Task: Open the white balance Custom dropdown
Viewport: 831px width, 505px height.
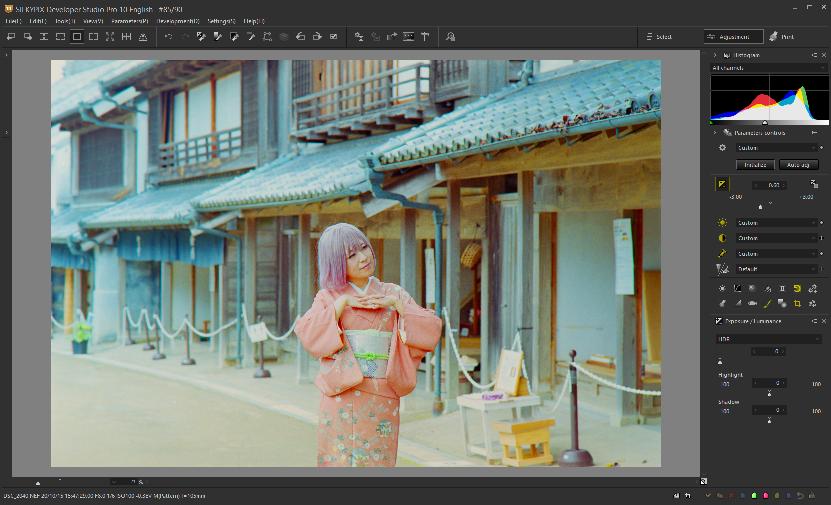Action: (x=776, y=223)
